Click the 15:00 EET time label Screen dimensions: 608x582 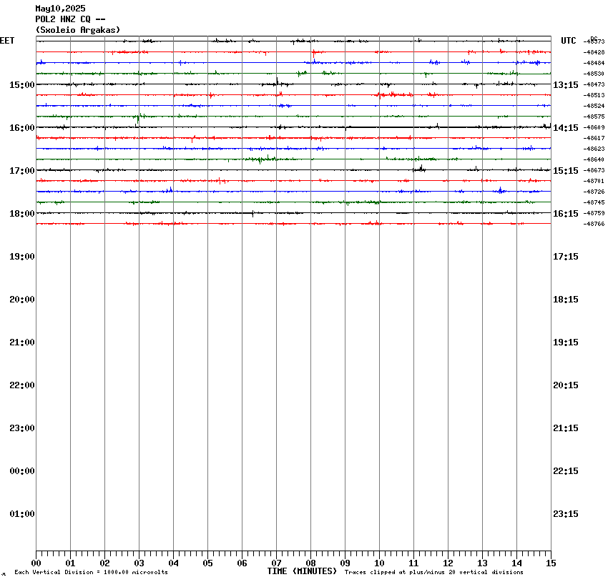22,85
